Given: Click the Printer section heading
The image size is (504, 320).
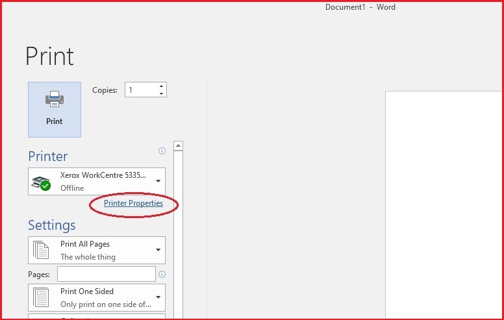Looking at the screenshot, I should pyautogui.click(x=48, y=156).
